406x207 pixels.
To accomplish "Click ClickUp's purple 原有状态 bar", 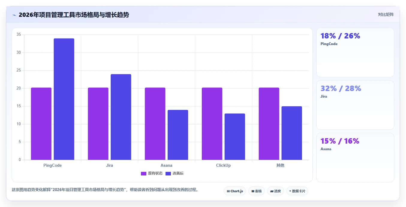I will 212,124.
